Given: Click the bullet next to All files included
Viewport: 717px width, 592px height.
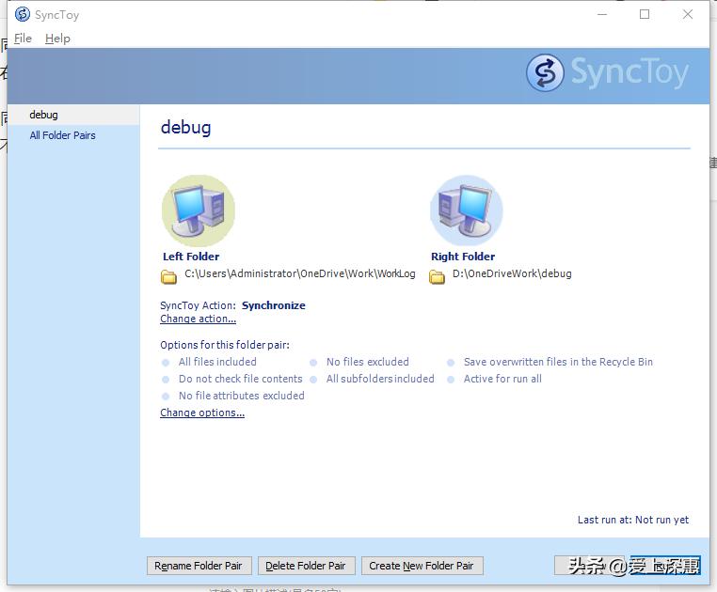Looking at the screenshot, I should coord(167,363).
